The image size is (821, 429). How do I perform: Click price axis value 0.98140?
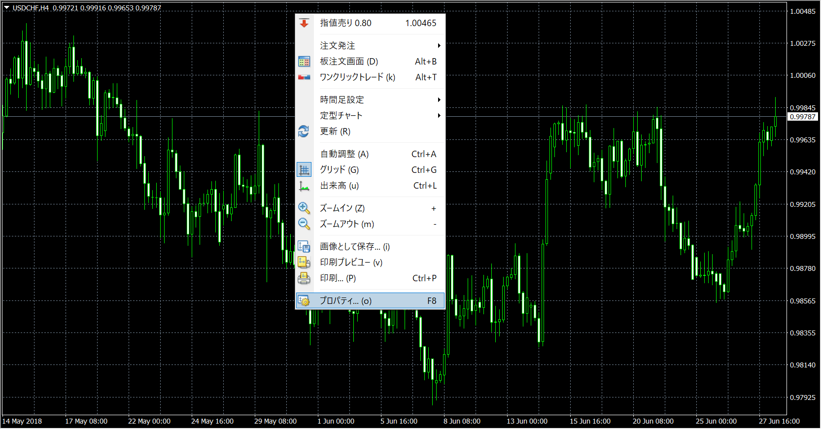click(x=803, y=365)
